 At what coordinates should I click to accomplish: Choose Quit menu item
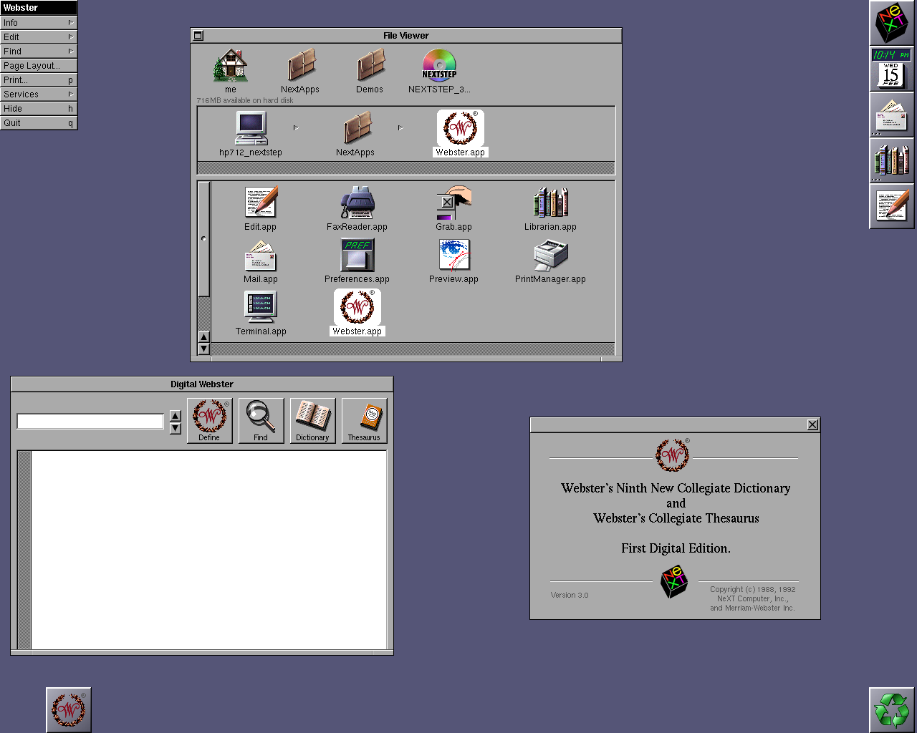tap(39, 123)
